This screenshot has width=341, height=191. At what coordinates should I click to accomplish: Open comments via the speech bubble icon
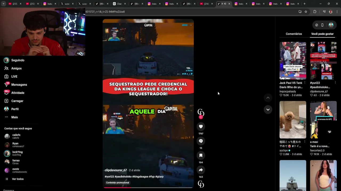coord(201,141)
